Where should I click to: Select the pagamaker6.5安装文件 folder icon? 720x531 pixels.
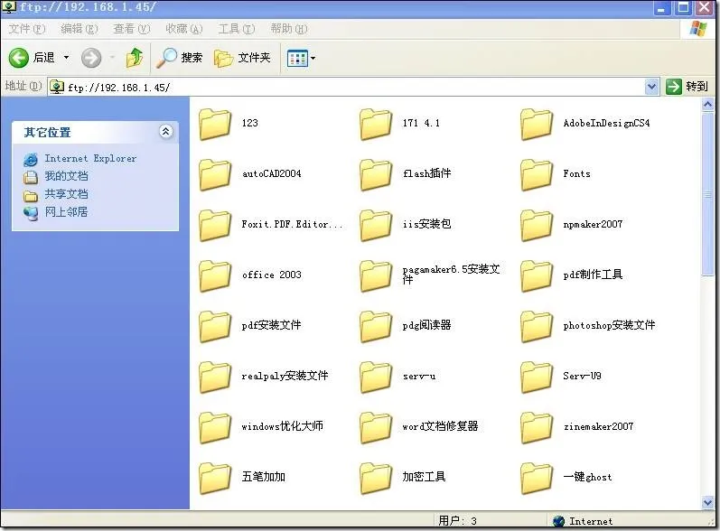pyautogui.click(x=376, y=275)
